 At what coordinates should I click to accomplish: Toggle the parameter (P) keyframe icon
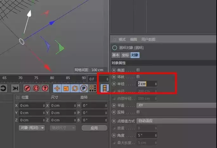84,88
